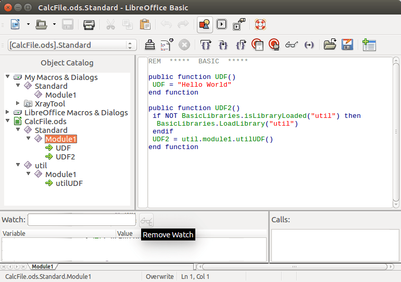Expand the XrayTool library
The height and width of the screenshot is (282, 401).
pos(18,103)
